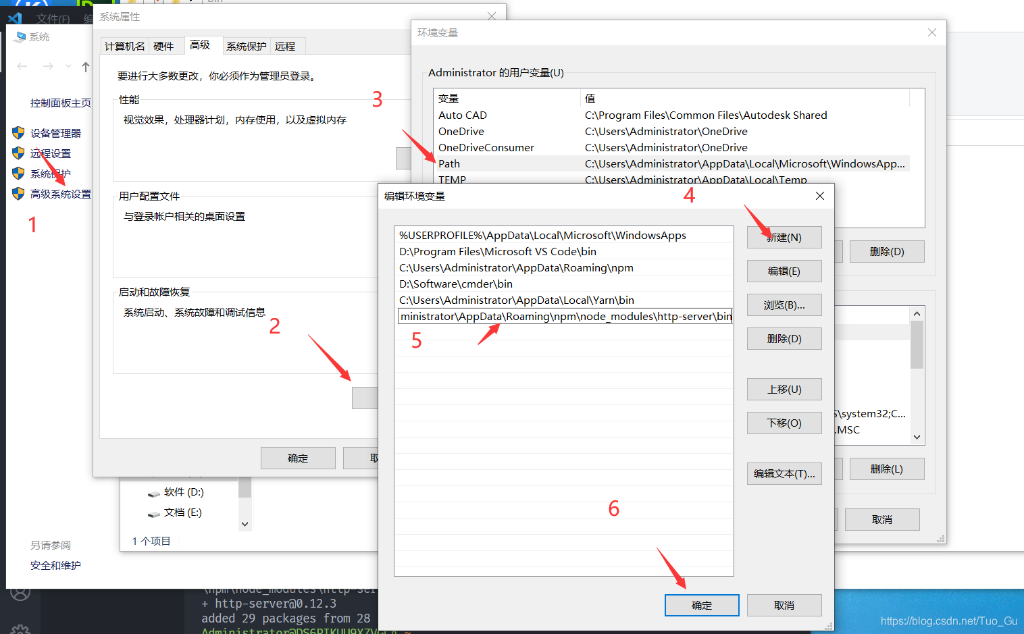Open the recent locations dropdown arrow
1024x634 pixels.
(68, 66)
